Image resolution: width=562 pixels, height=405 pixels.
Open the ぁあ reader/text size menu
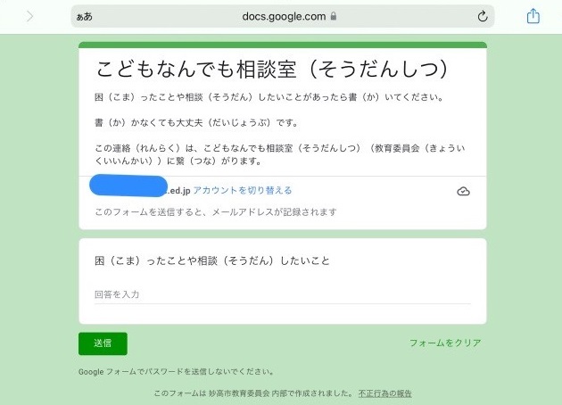coord(84,17)
